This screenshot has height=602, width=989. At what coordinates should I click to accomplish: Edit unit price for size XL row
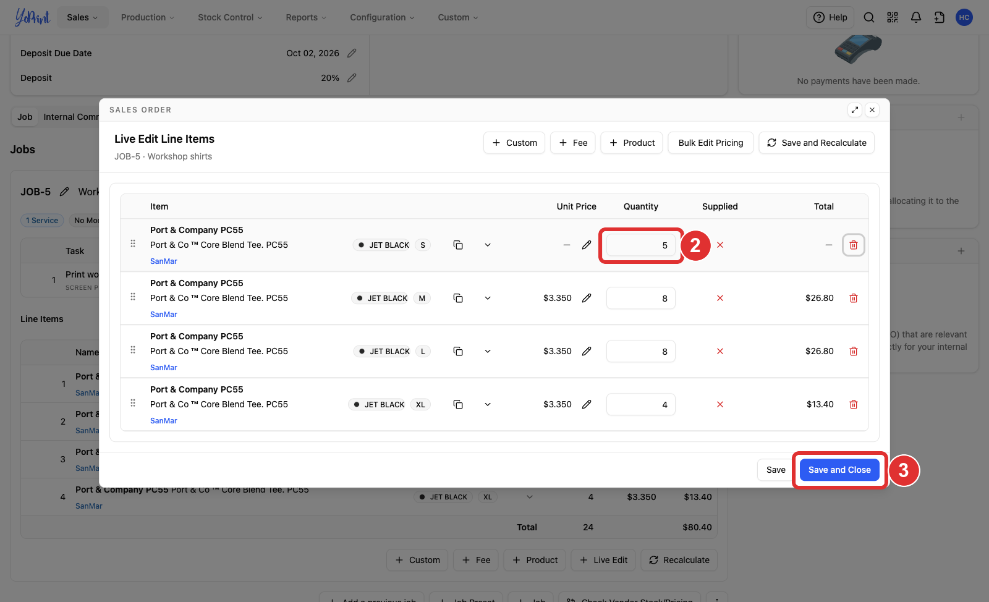tap(587, 405)
